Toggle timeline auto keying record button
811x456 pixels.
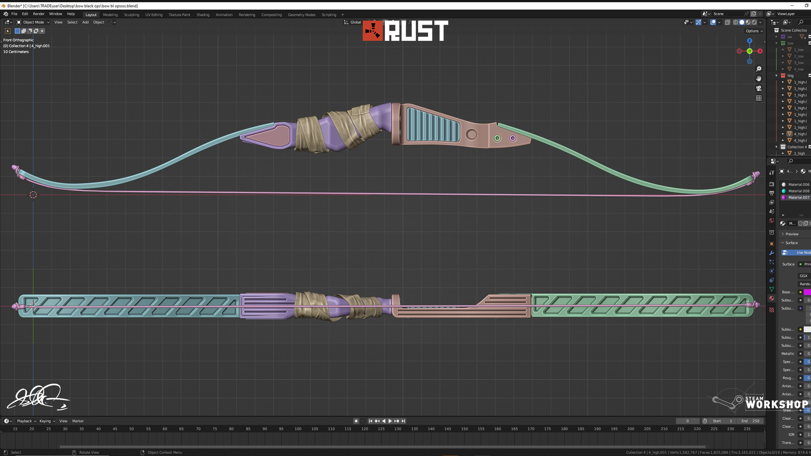356,421
